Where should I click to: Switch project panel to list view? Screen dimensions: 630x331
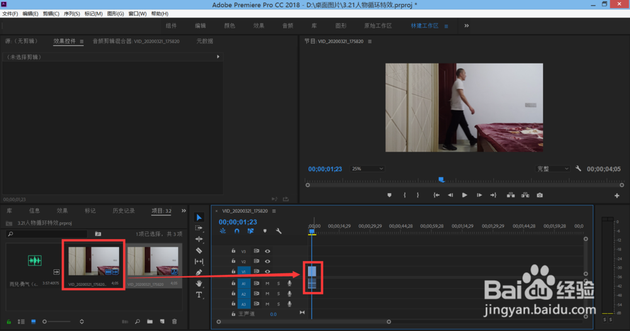click(21, 322)
